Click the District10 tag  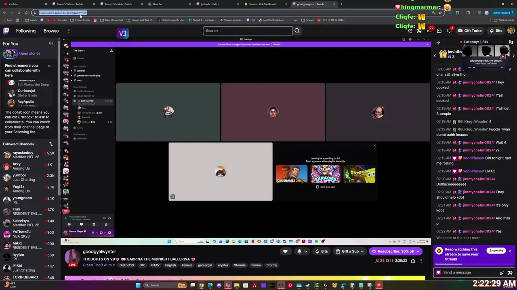point(126,265)
